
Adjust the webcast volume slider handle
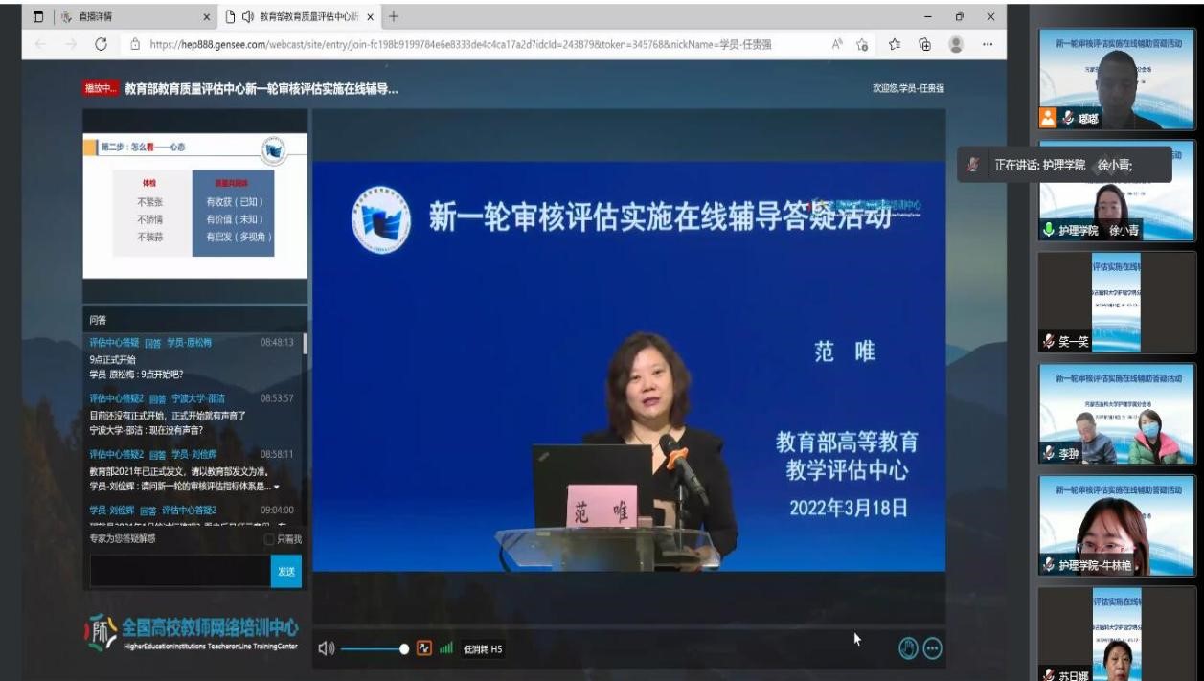point(404,648)
